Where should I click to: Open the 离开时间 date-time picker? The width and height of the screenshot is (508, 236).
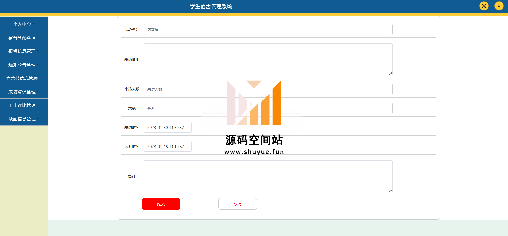tap(167, 146)
